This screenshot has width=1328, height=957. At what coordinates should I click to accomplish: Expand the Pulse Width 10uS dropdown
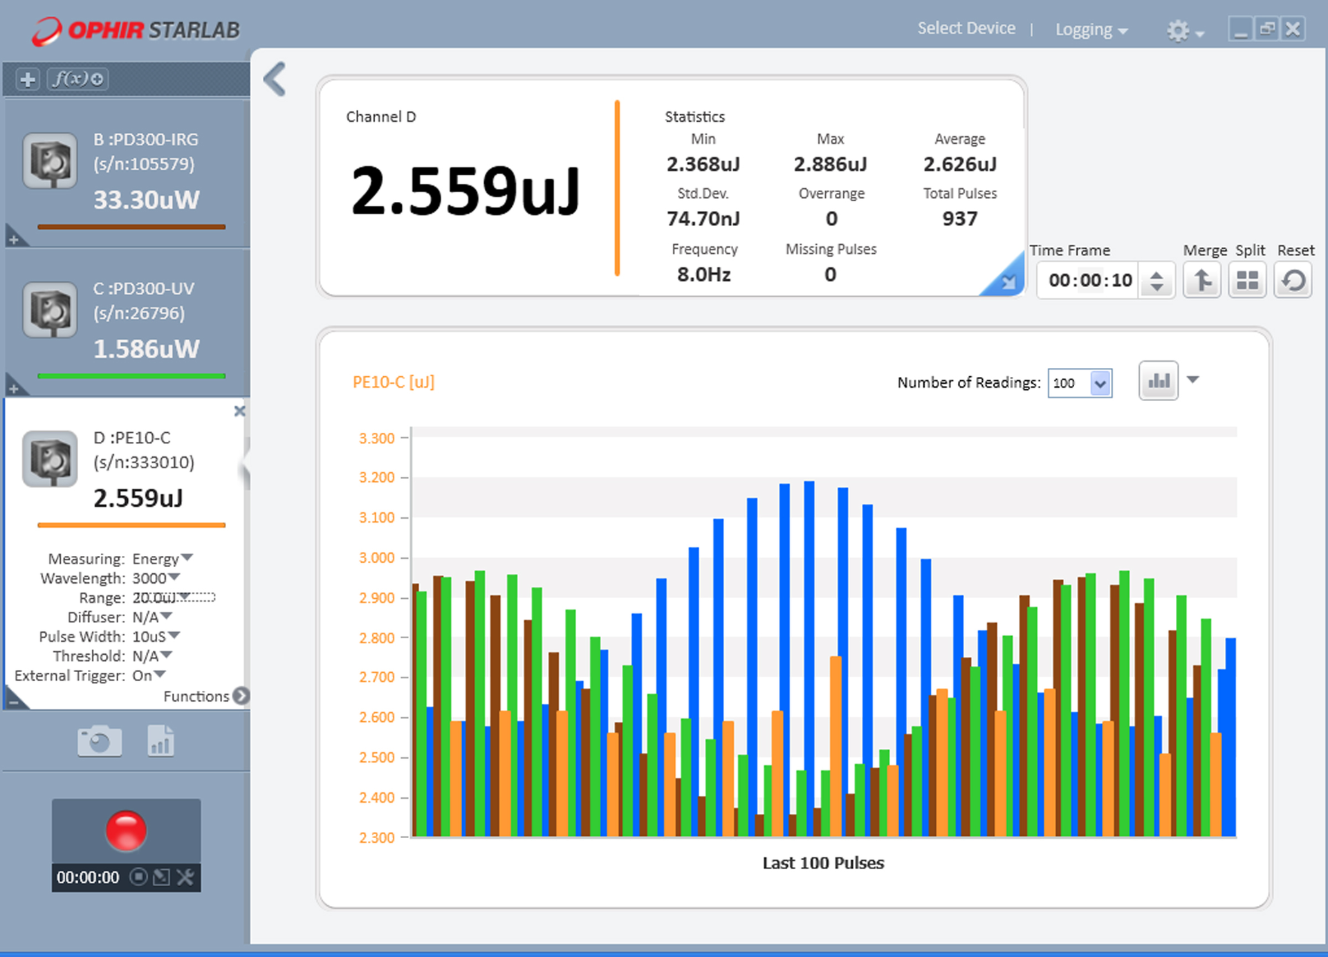(x=174, y=635)
